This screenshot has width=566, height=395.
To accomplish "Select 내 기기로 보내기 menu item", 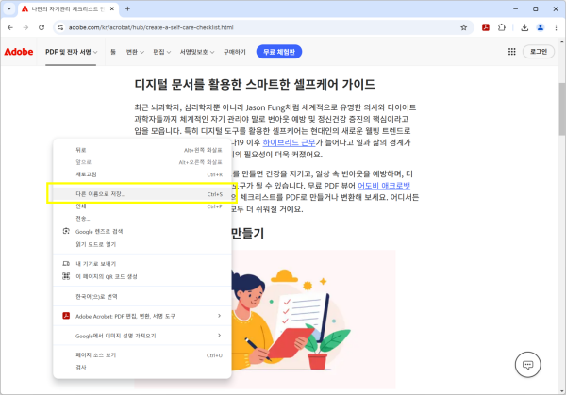I will tap(142, 264).
